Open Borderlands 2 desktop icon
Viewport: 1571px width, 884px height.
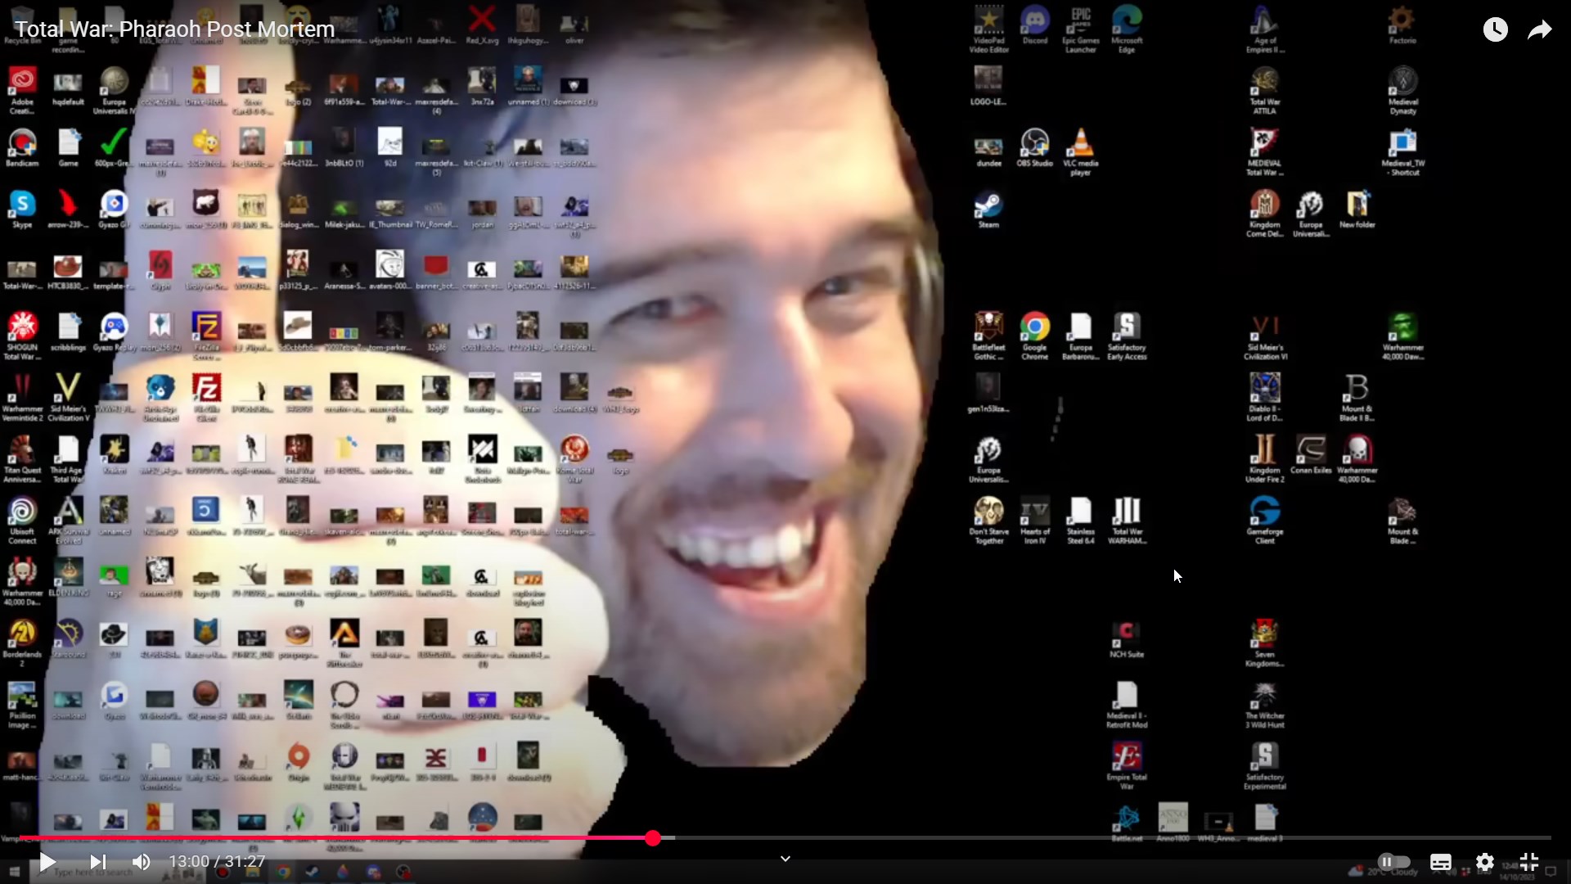[22, 643]
